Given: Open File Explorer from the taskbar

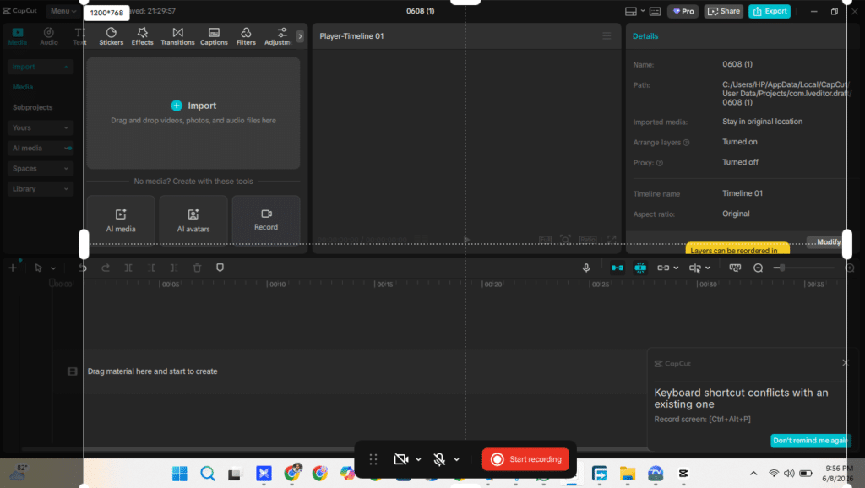Looking at the screenshot, I should (x=628, y=474).
